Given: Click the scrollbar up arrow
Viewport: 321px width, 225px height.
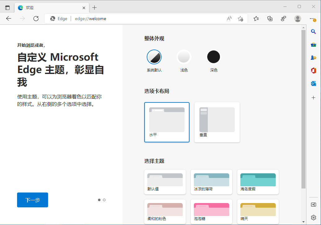Looking at the screenshot, I should (x=303, y=28).
